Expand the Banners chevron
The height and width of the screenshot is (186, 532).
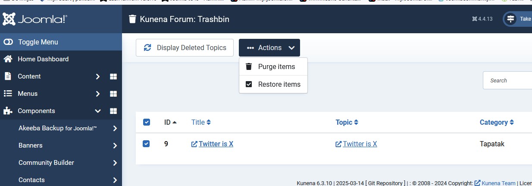(115, 145)
